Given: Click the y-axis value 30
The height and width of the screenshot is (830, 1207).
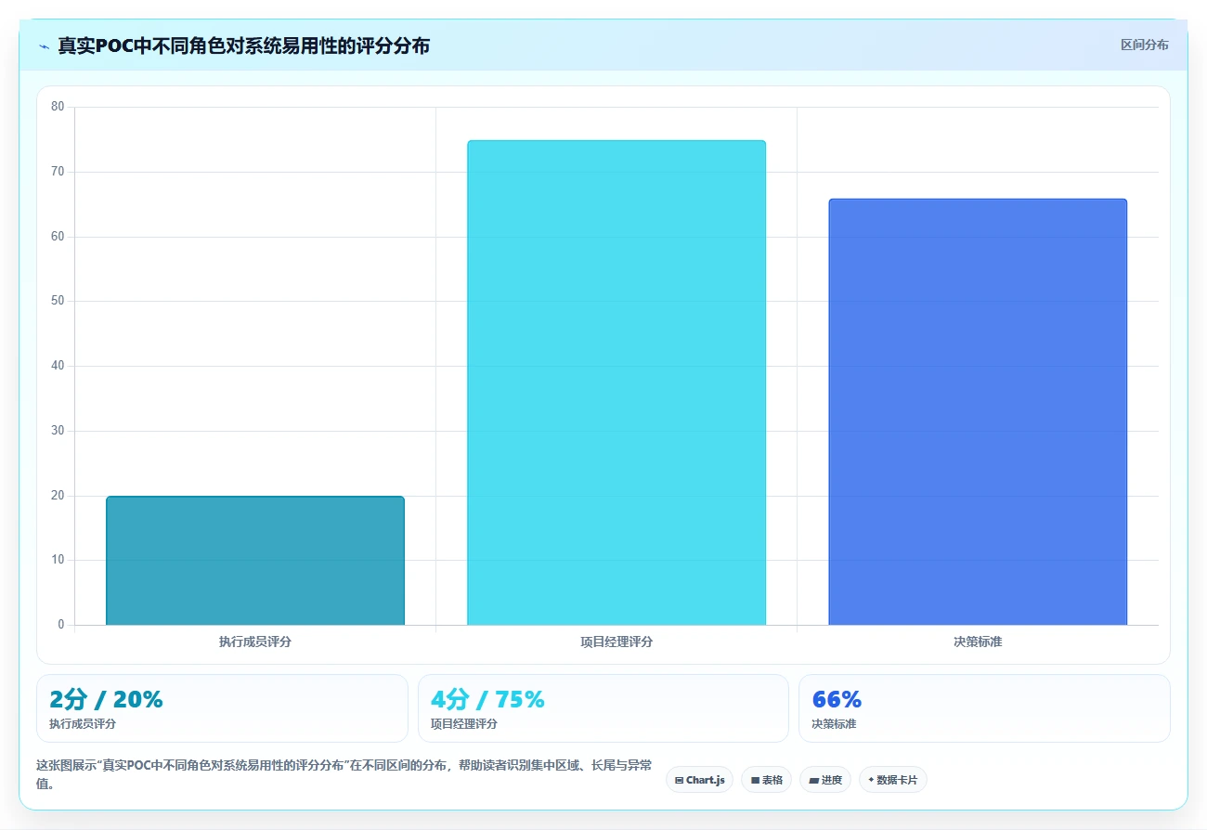Looking at the screenshot, I should coord(58,431).
